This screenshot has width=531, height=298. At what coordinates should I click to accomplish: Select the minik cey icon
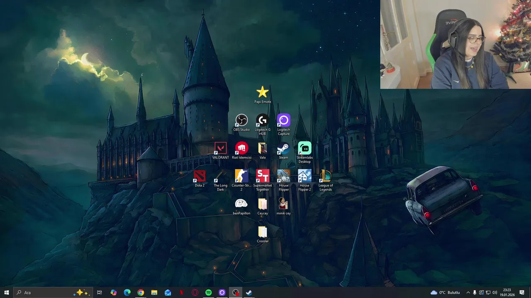coord(283,207)
